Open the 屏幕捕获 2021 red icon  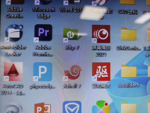pyautogui.click(x=101, y=34)
